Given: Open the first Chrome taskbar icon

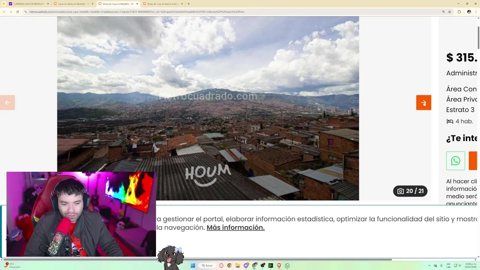Looking at the screenshot, I should click(x=229, y=265).
